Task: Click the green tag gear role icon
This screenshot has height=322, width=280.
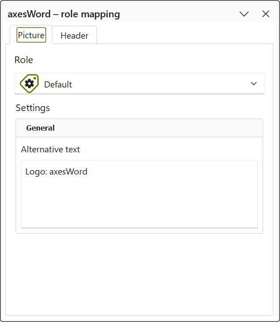Action: pyautogui.click(x=29, y=83)
